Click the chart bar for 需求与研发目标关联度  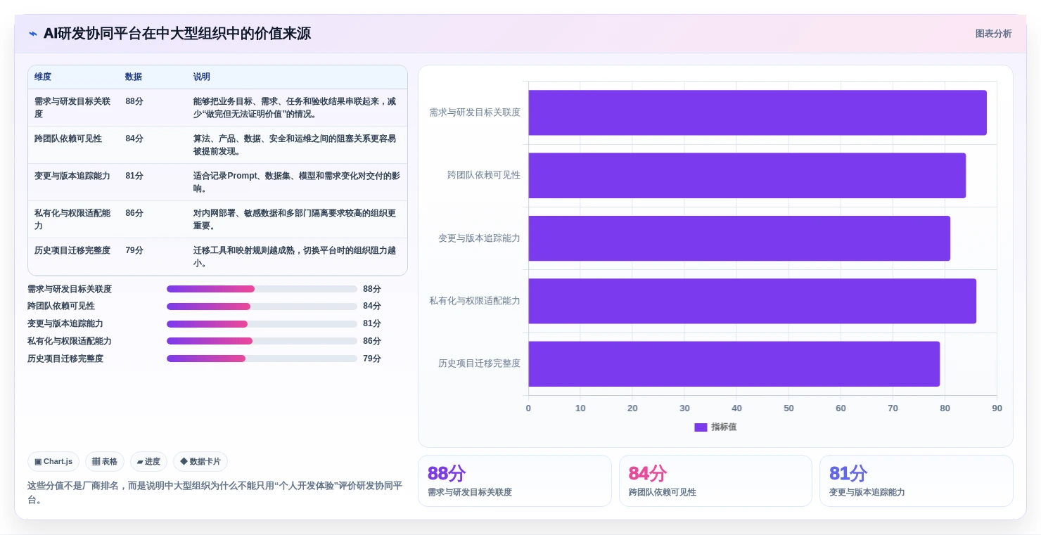point(758,112)
